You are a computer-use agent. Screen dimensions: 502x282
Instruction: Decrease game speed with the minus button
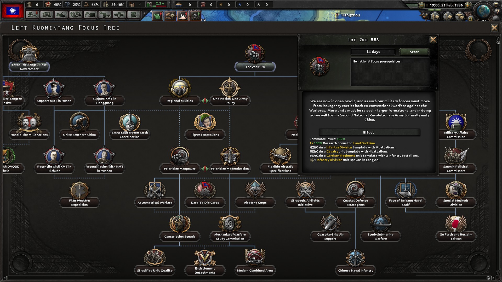pos(422,5)
